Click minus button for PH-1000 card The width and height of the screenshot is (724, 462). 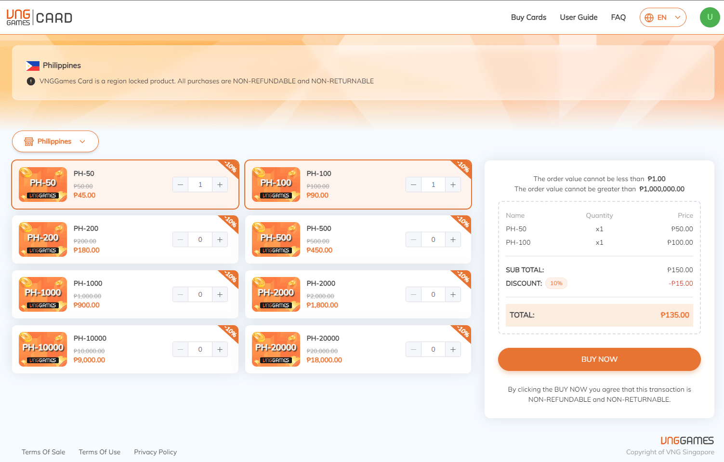[180, 294]
